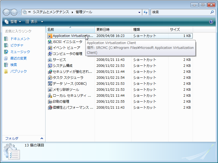Click the 検索 favorites link
This screenshot has width=218, height=163.
(x=14, y=65)
